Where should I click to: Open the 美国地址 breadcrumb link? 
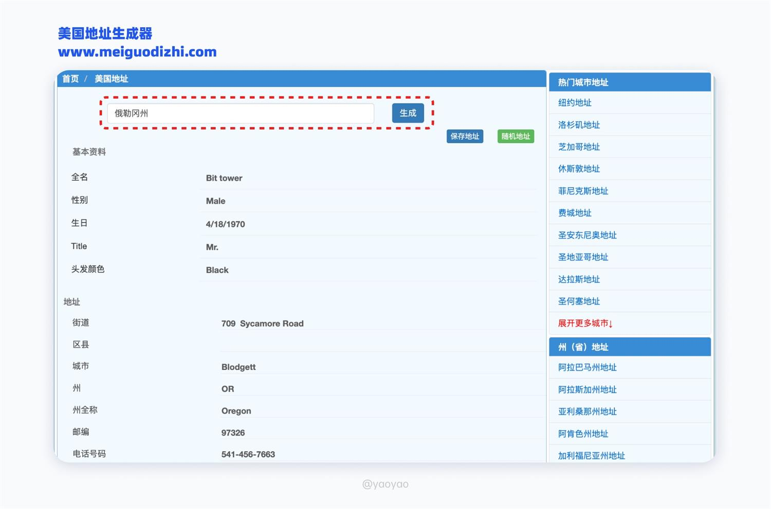click(x=111, y=79)
